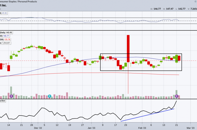The image size is (197, 130).
Task: Click the date label 6 on time axis
Action: coord(151,125)
